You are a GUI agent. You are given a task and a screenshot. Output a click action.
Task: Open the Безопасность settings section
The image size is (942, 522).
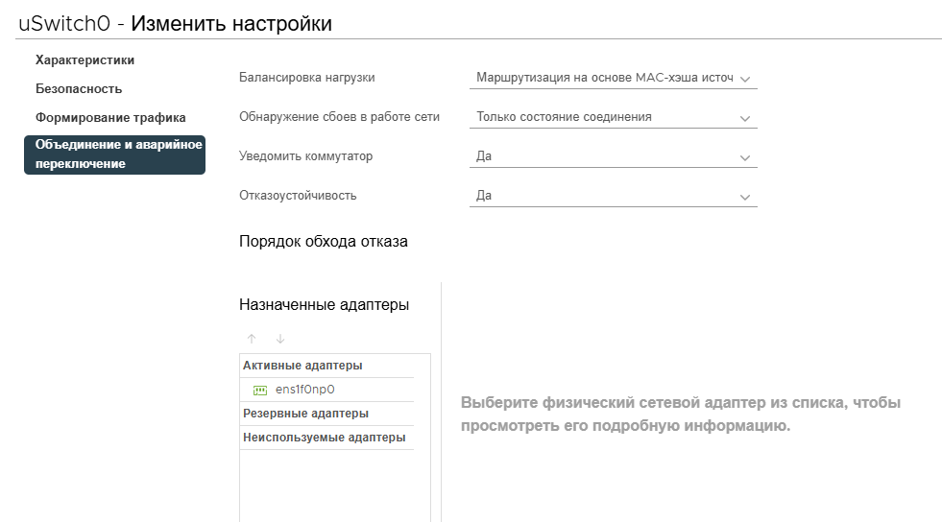tap(79, 89)
